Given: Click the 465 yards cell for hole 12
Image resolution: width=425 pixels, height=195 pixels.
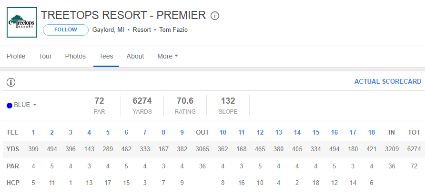Looking at the screenshot, I should [x=260, y=149].
